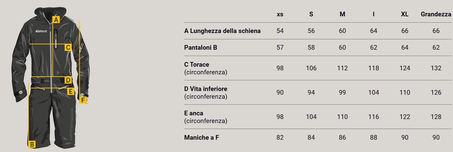The image size is (453, 152).
Task: Click the yellow E marker at the hip
Action: tap(70, 91)
